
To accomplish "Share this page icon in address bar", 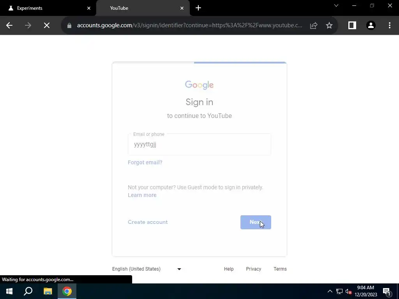I will (314, 25).
